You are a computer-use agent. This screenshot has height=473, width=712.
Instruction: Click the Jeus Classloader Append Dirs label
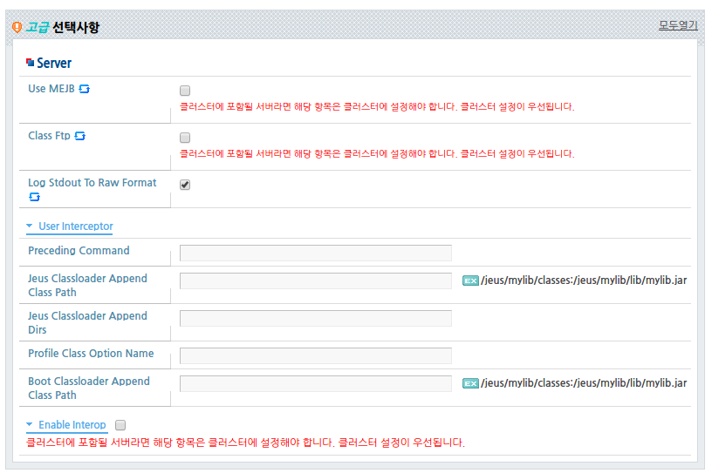pyautogui.click(x=87, y=323)
